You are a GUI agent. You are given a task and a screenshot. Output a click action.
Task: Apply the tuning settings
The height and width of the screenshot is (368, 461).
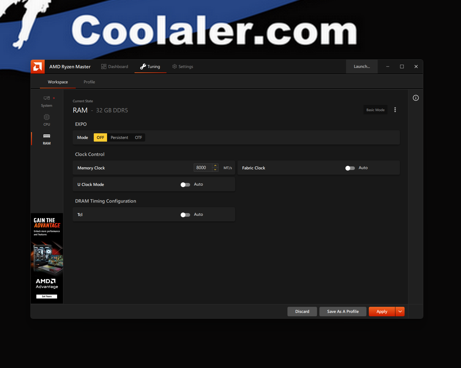tap(382, 312)
